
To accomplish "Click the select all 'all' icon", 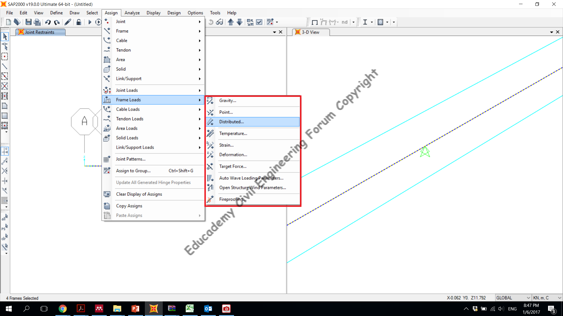I will (x=5, y=217).
